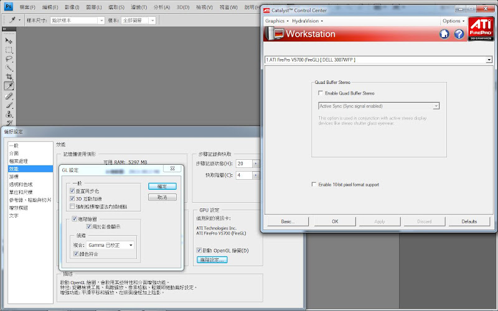Click the Photoshop Ps logo icon
498x311 pixels.
pos(9,6)
